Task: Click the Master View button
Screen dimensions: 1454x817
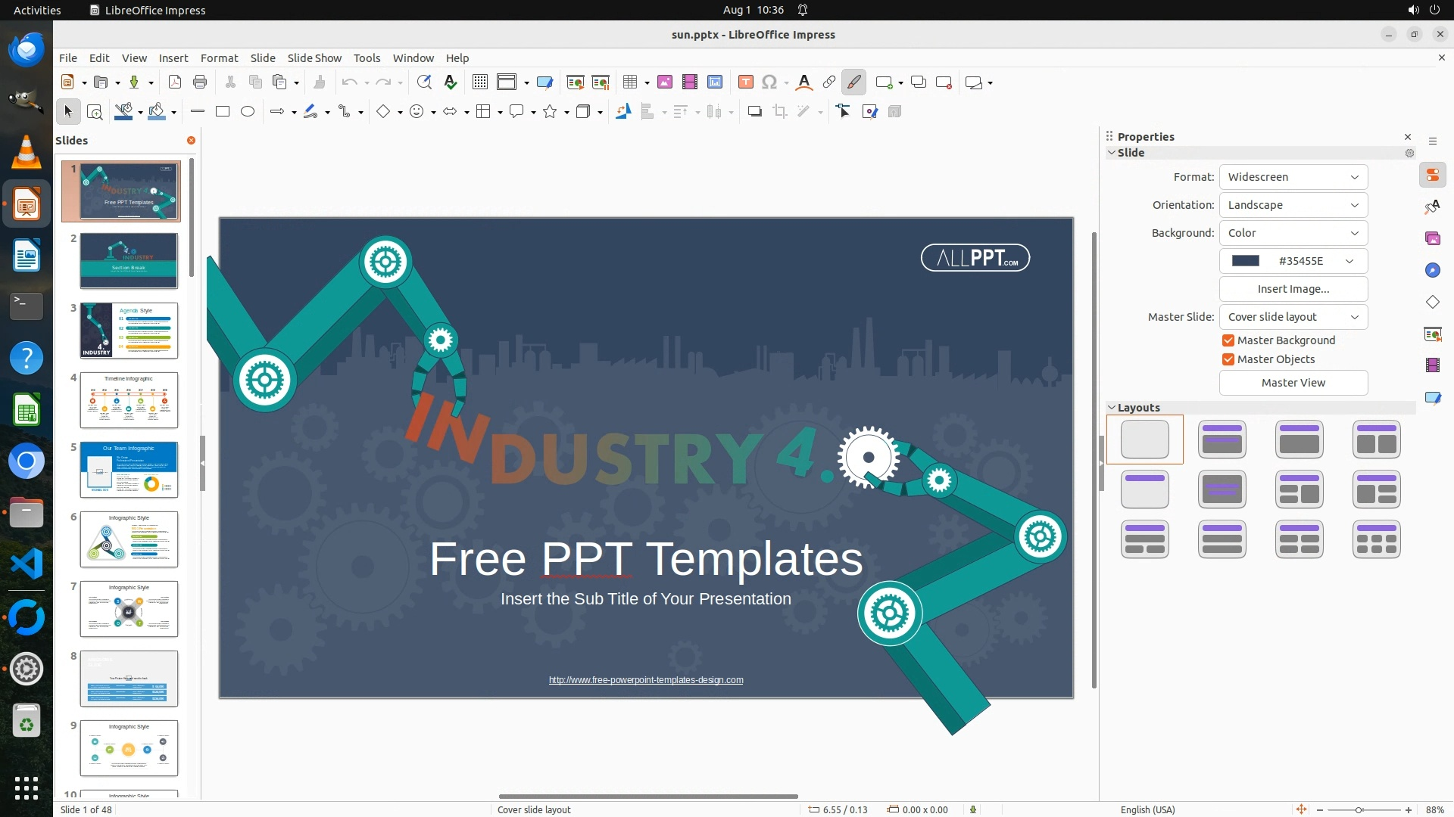Action: (x=1293, y=383)
